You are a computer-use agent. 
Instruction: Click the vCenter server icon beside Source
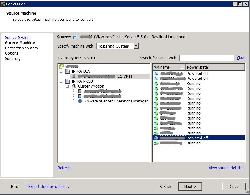(x=75, y=37)
